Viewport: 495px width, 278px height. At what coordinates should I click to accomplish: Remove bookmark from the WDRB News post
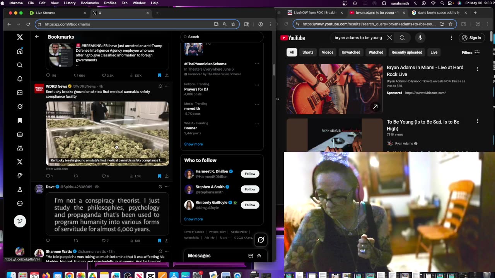(x=159, y=176)
